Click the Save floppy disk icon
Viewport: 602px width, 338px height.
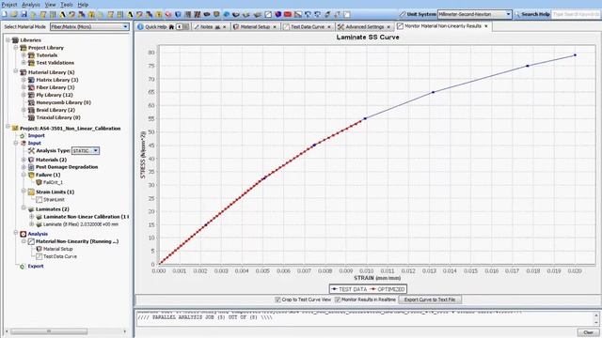(24, 14)
